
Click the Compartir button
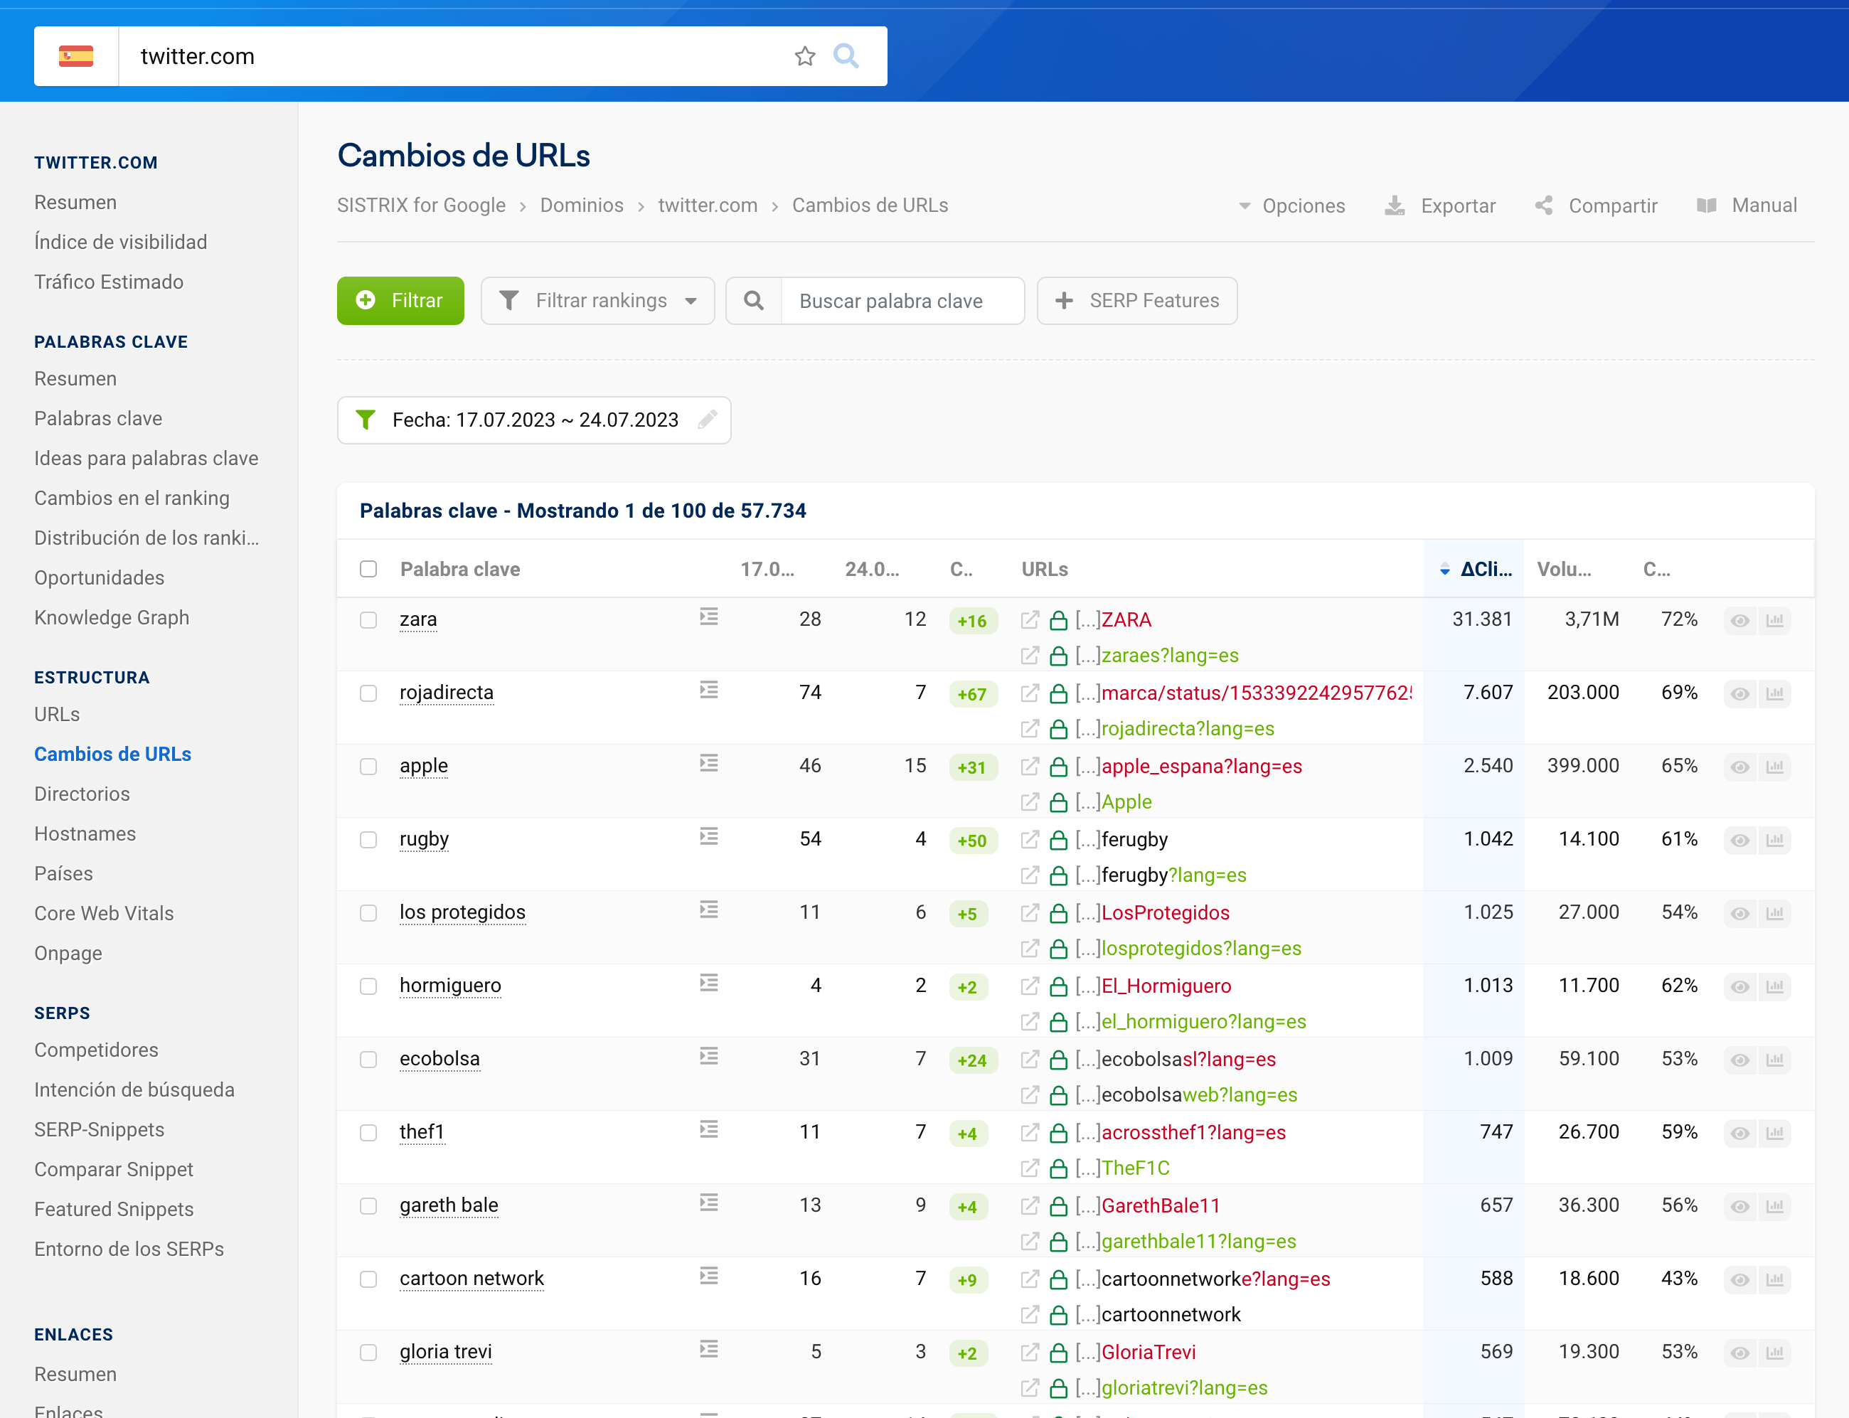click(1597, 206)
